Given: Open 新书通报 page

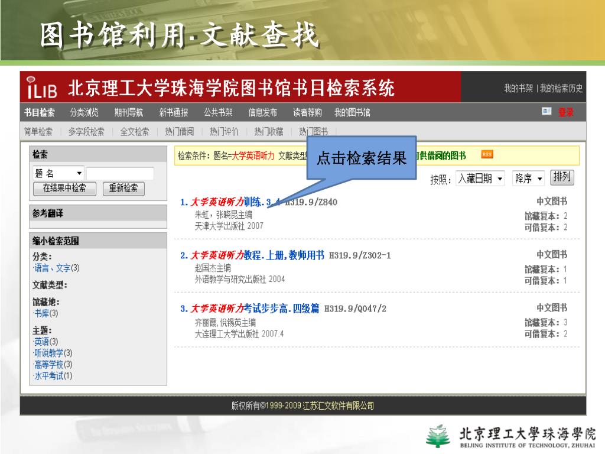Looking at the screenshot, I should tap(174, 112).
